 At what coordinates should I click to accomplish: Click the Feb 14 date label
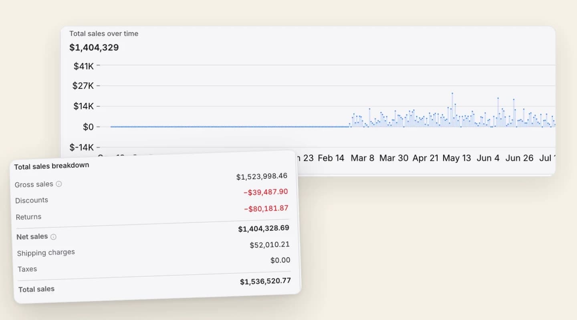[331, 158]
